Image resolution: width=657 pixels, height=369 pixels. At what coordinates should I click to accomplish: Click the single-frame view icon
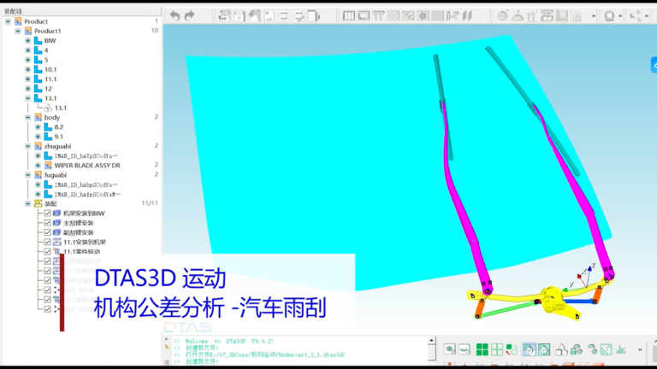364,16
